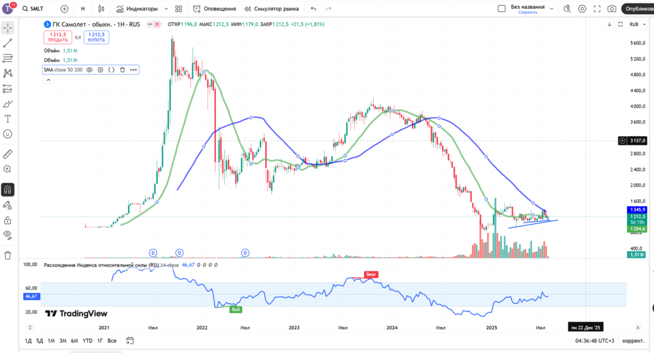Viewport: 654px width, 353px height.
Task: Add symbol to compare with plus icon
Action: (65, 9)
